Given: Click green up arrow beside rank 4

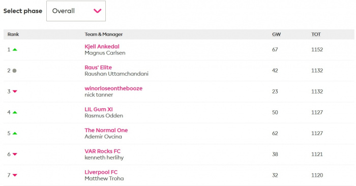Looking at the screenshot, I should (x=15, y=112).
